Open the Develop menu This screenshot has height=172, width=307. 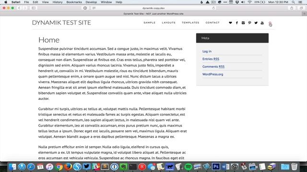pos(91,2)
